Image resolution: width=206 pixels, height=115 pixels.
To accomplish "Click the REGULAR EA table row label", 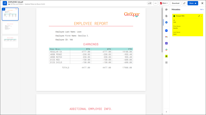I will point(56,52).
